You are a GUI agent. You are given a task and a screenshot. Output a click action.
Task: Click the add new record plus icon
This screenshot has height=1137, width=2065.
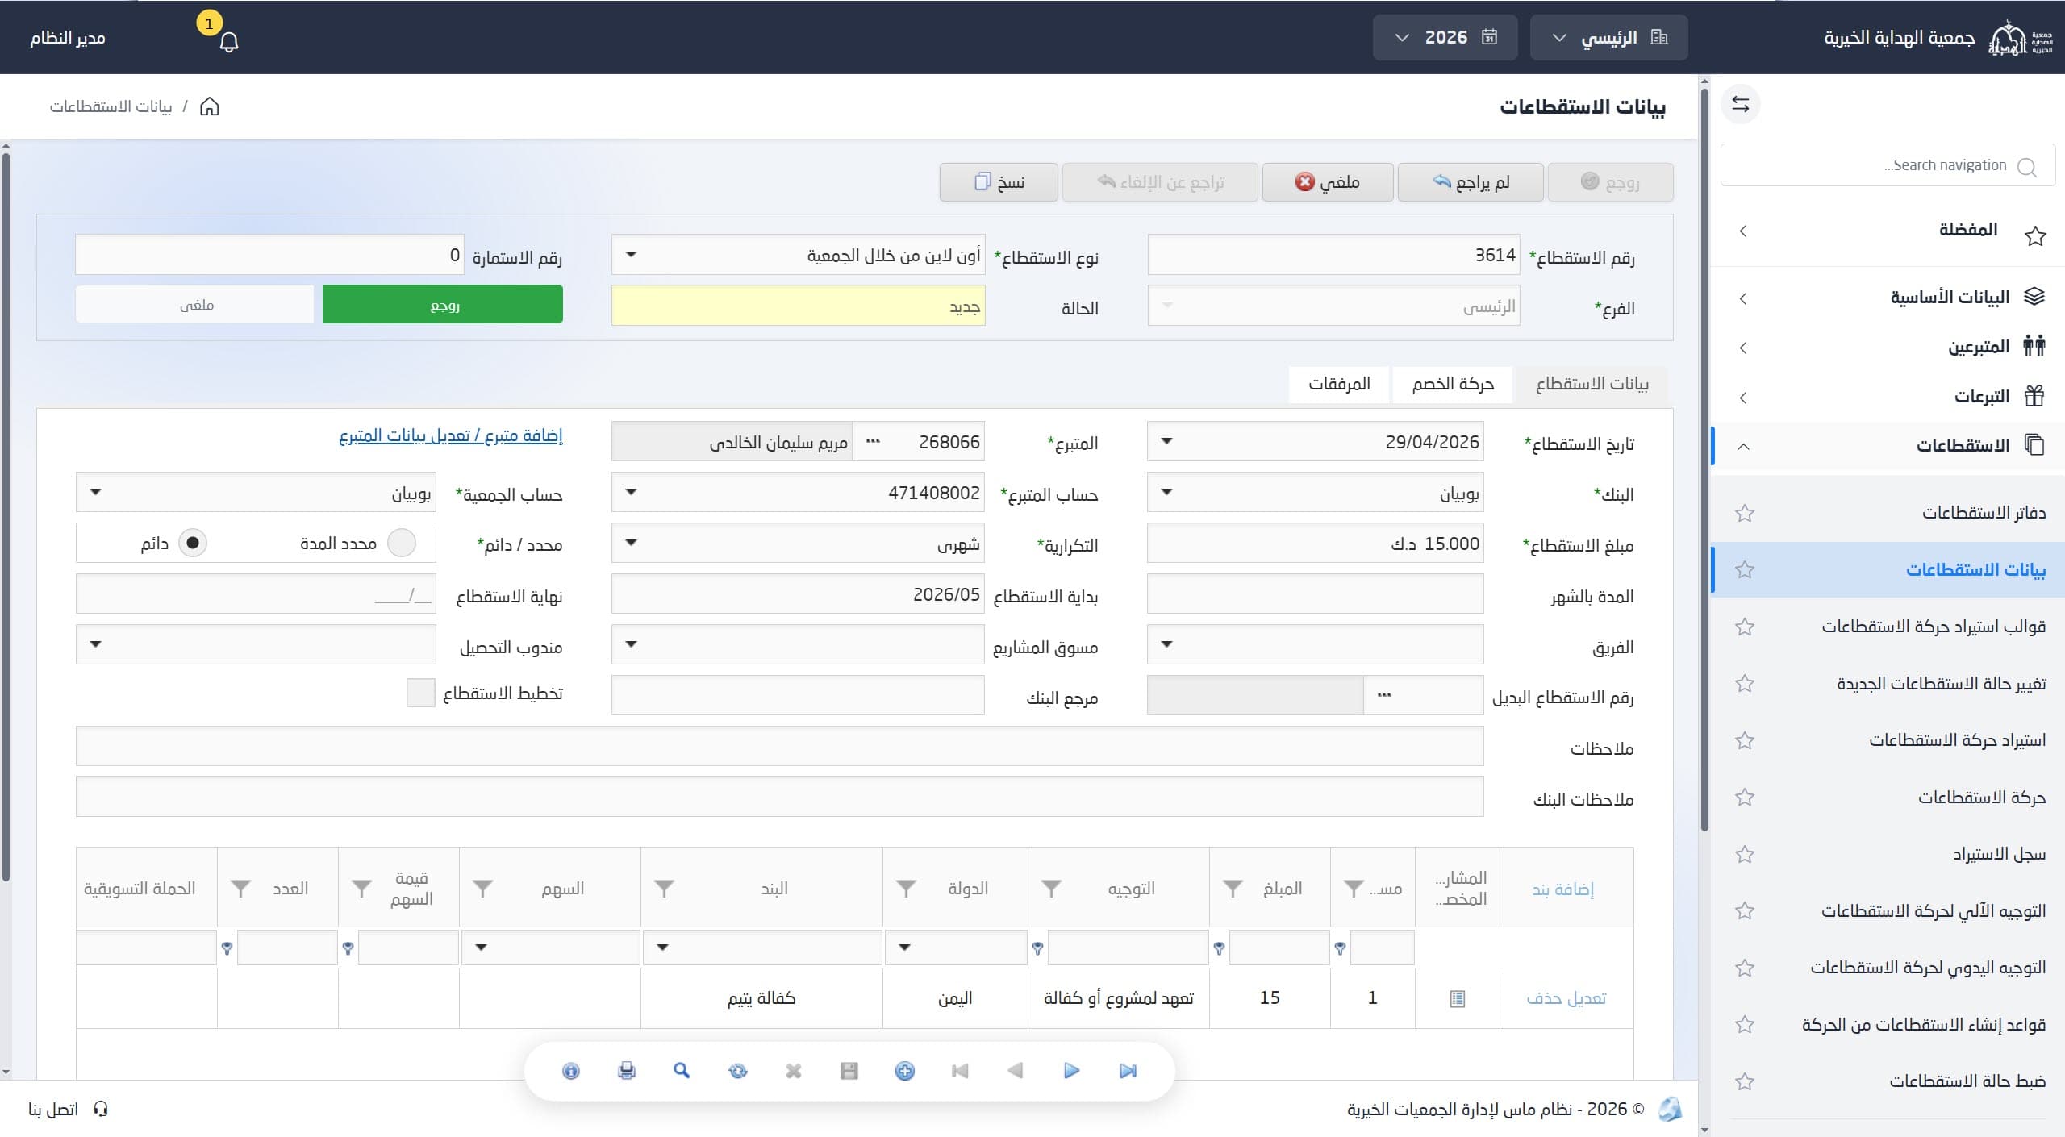point(905,1071)
